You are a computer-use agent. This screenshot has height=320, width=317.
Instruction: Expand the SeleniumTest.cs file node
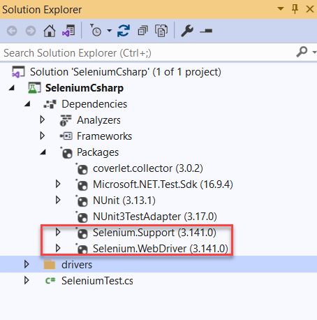27,280
